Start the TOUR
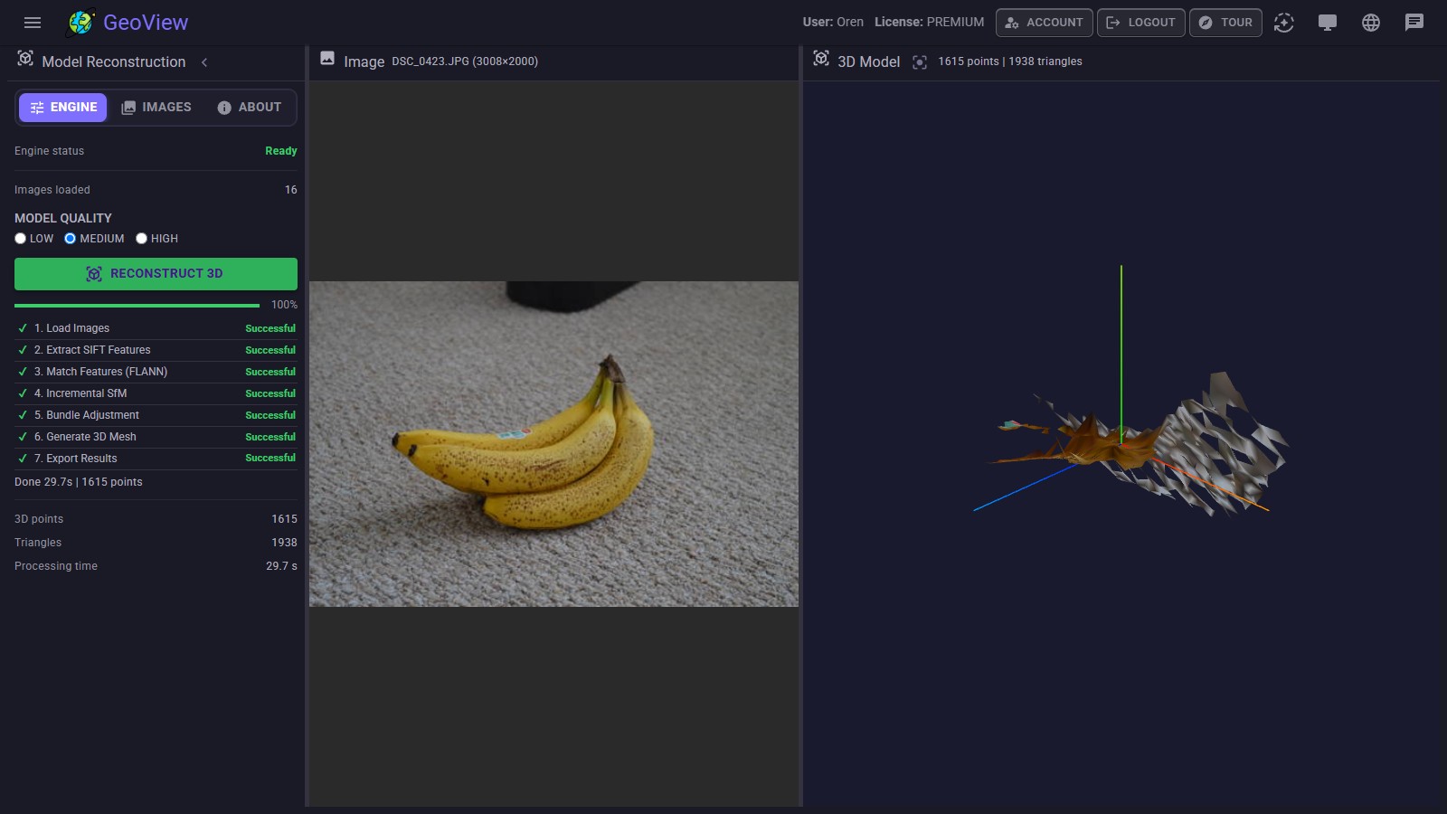The height and width of the screenshot is (814, 1447). pyautogui.click(x=1225, y=23)
